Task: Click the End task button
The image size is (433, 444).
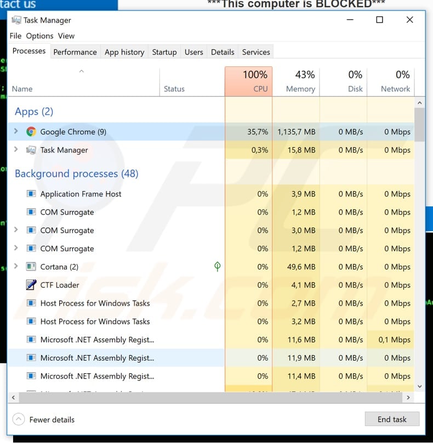Action: [x=392, y=419]
